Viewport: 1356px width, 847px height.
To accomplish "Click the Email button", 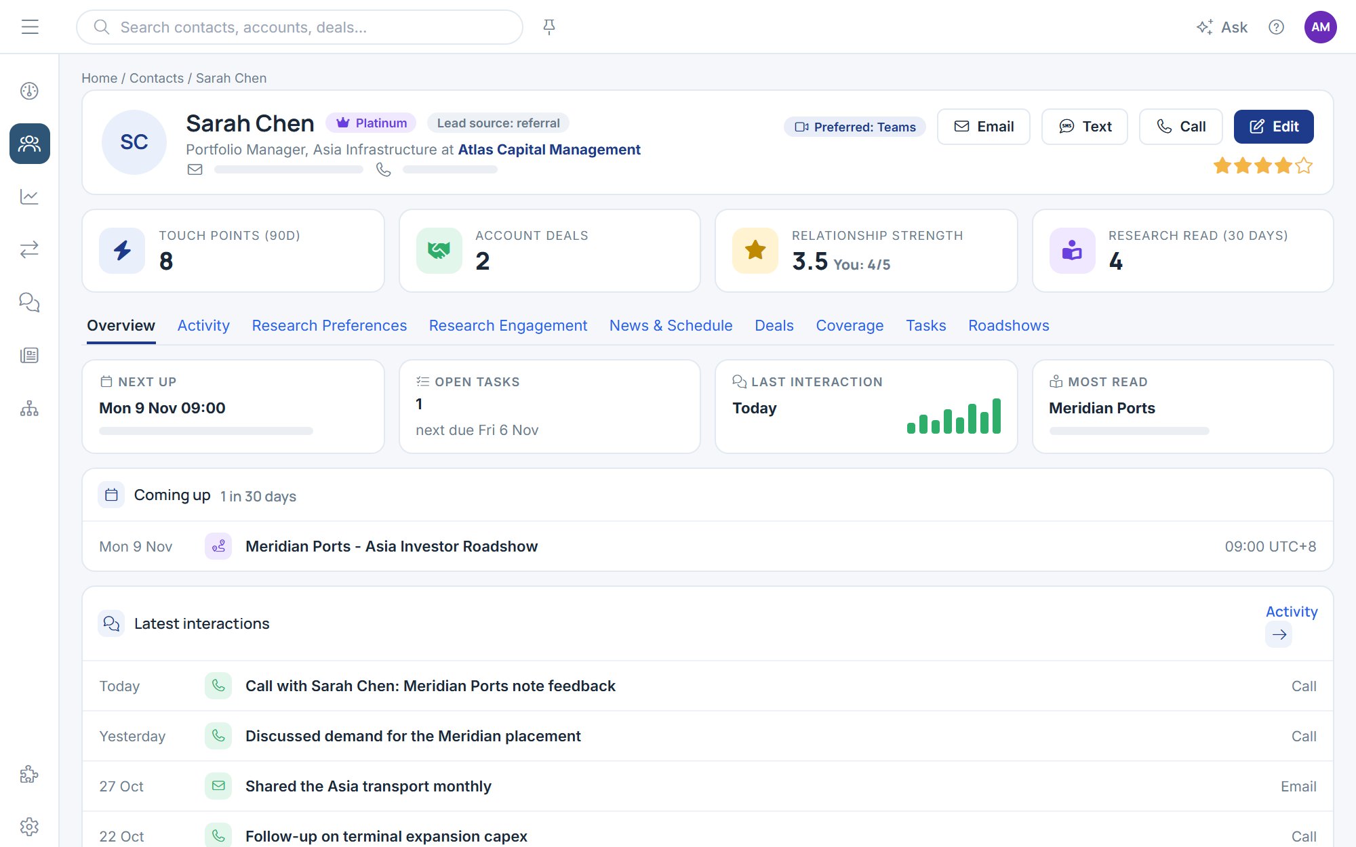I will [x=983, y=127].
